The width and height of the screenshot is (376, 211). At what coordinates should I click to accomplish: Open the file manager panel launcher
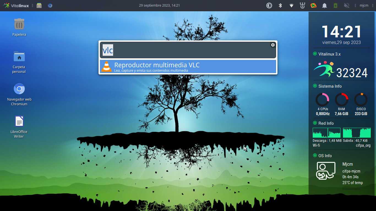39,5
